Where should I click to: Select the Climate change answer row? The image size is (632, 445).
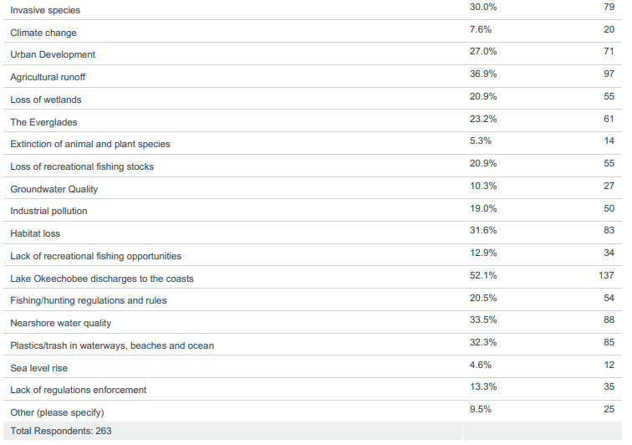43,33
